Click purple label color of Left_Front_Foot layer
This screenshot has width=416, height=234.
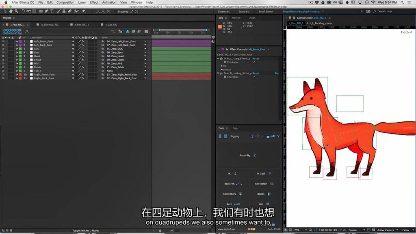pyautogui.click(x=20, y=41)
